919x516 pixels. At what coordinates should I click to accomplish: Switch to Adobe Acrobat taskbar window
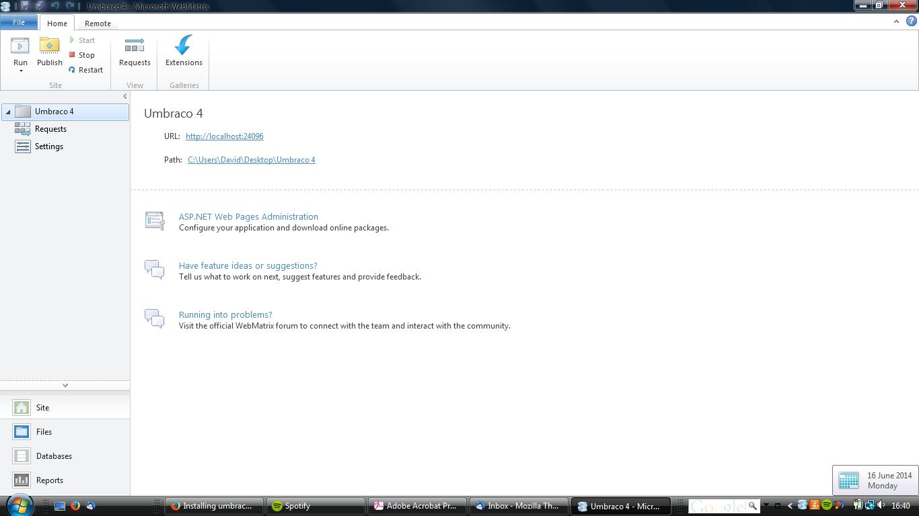418,506
